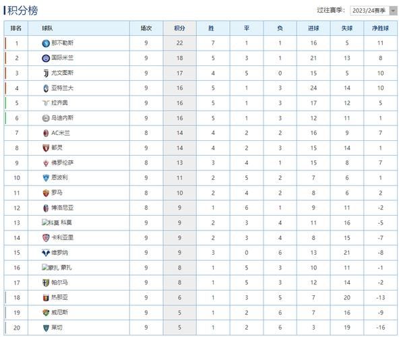Sort by the 进球 column header

pos(313,28)
